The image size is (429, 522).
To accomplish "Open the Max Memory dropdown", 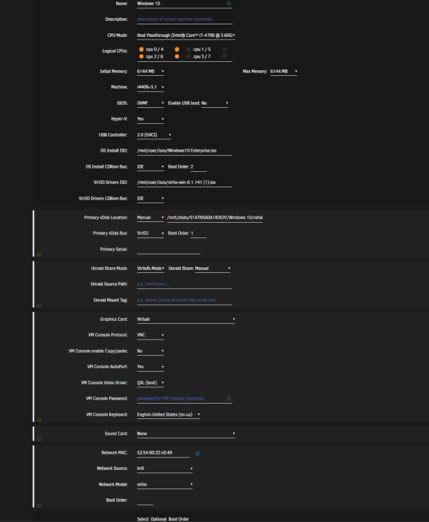I will (284, 71).
